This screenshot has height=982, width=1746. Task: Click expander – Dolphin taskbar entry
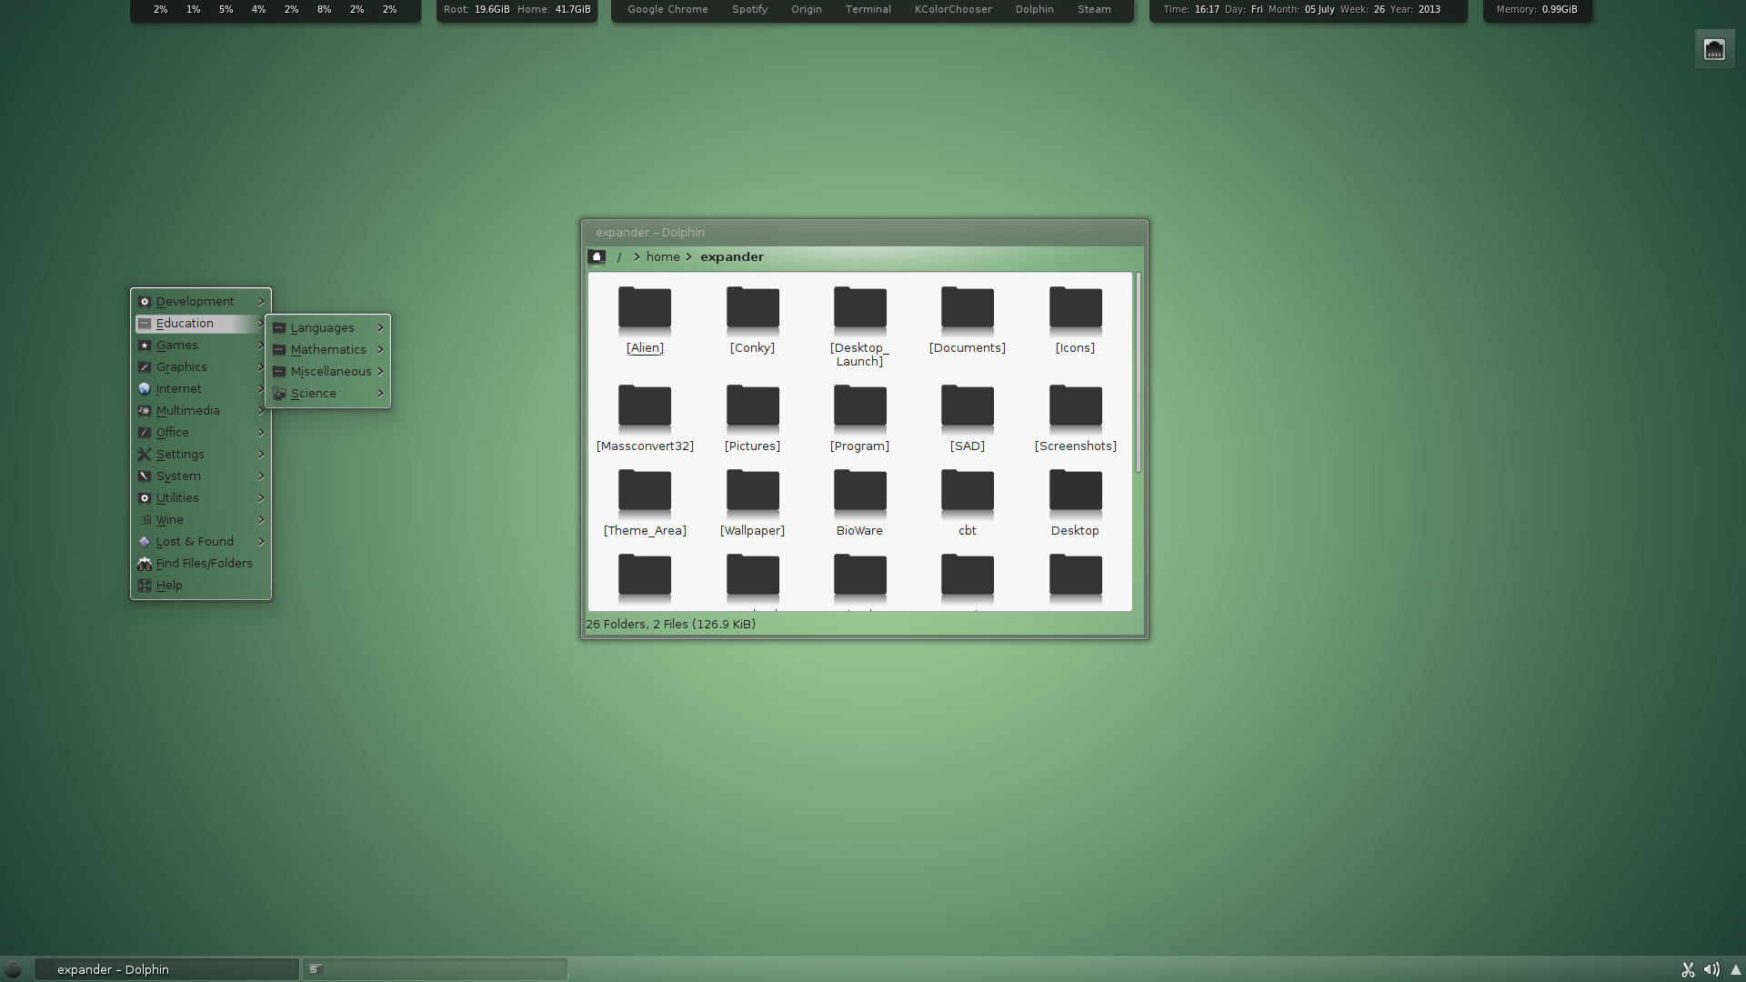pos(167,969)
